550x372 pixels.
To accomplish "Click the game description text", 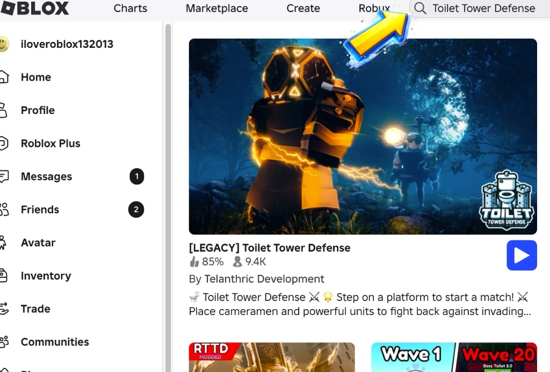I will click(x=360, y=304).
